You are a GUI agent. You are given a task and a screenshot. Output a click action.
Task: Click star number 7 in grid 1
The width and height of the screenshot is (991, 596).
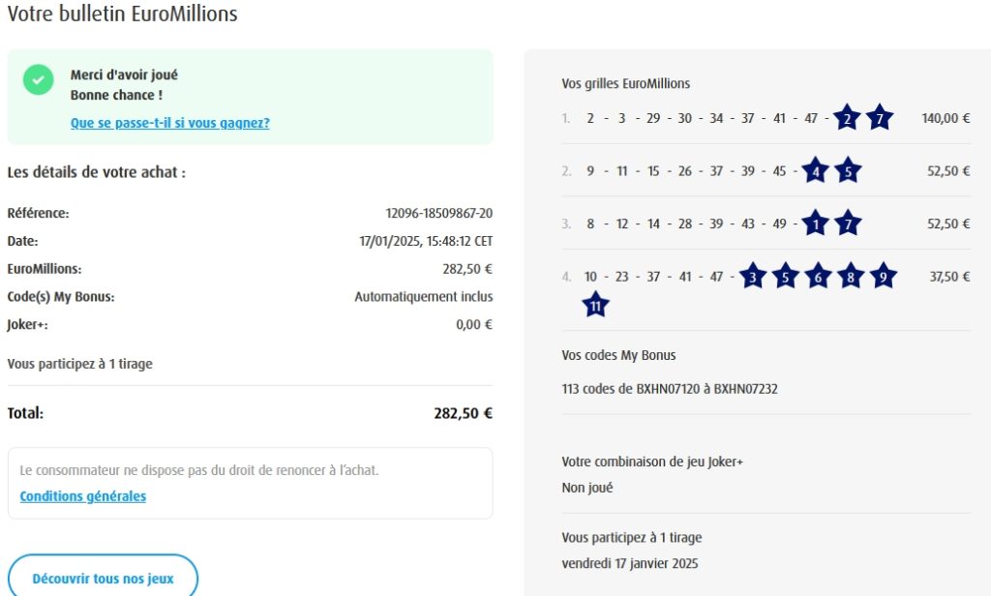[x=879, y=119]
